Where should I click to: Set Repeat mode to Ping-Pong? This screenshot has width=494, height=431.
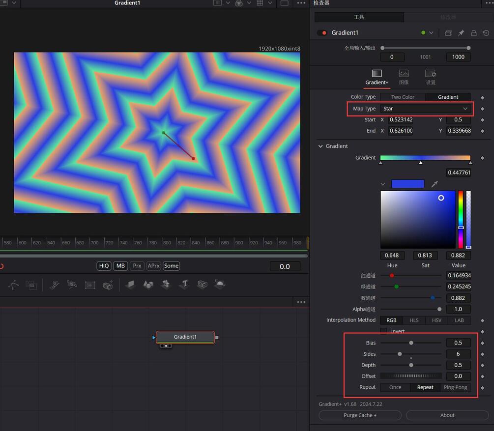[455, 387]
